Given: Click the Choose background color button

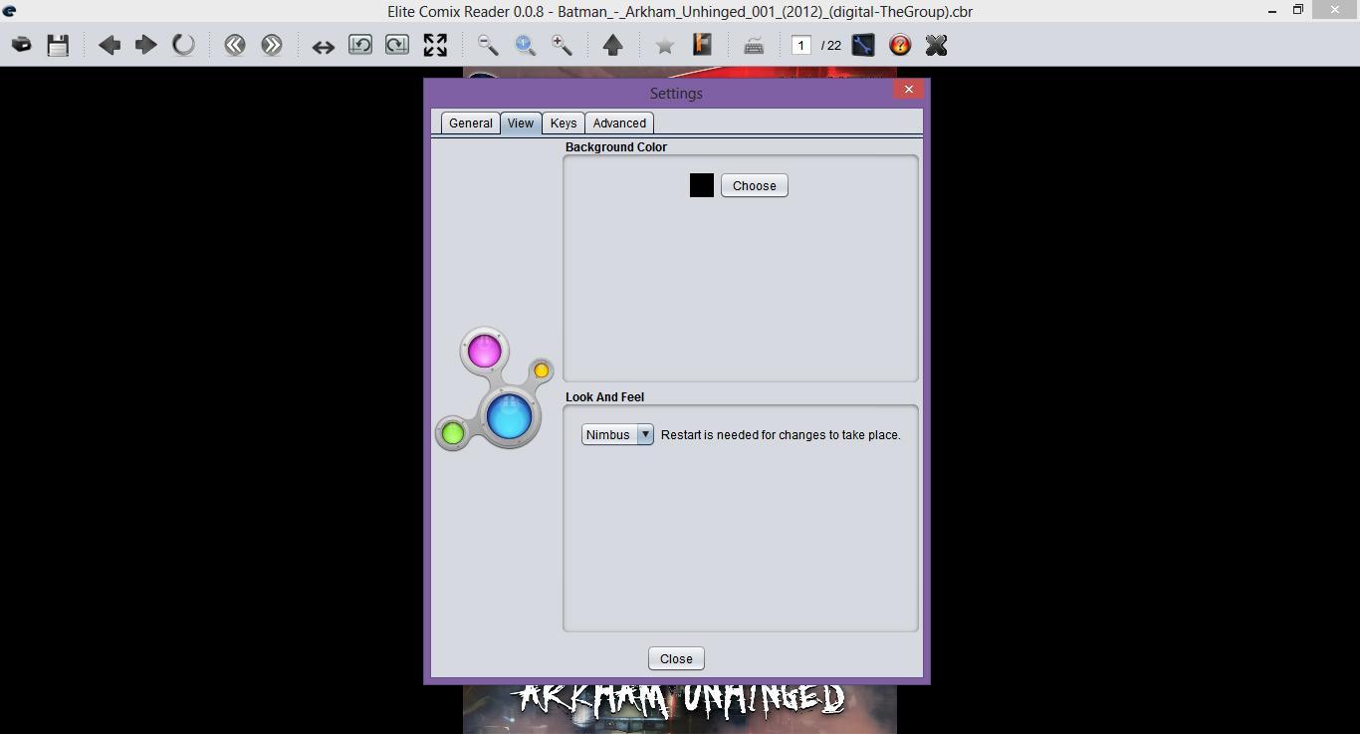Looking at the screenshot, I should [x=754, y=186].
